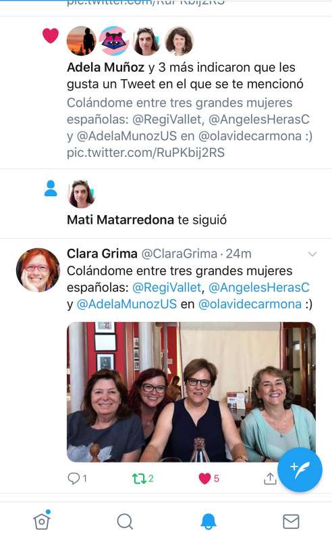Expand the tweet options chevron
This screenshot has height=541, width=332.
312,254
